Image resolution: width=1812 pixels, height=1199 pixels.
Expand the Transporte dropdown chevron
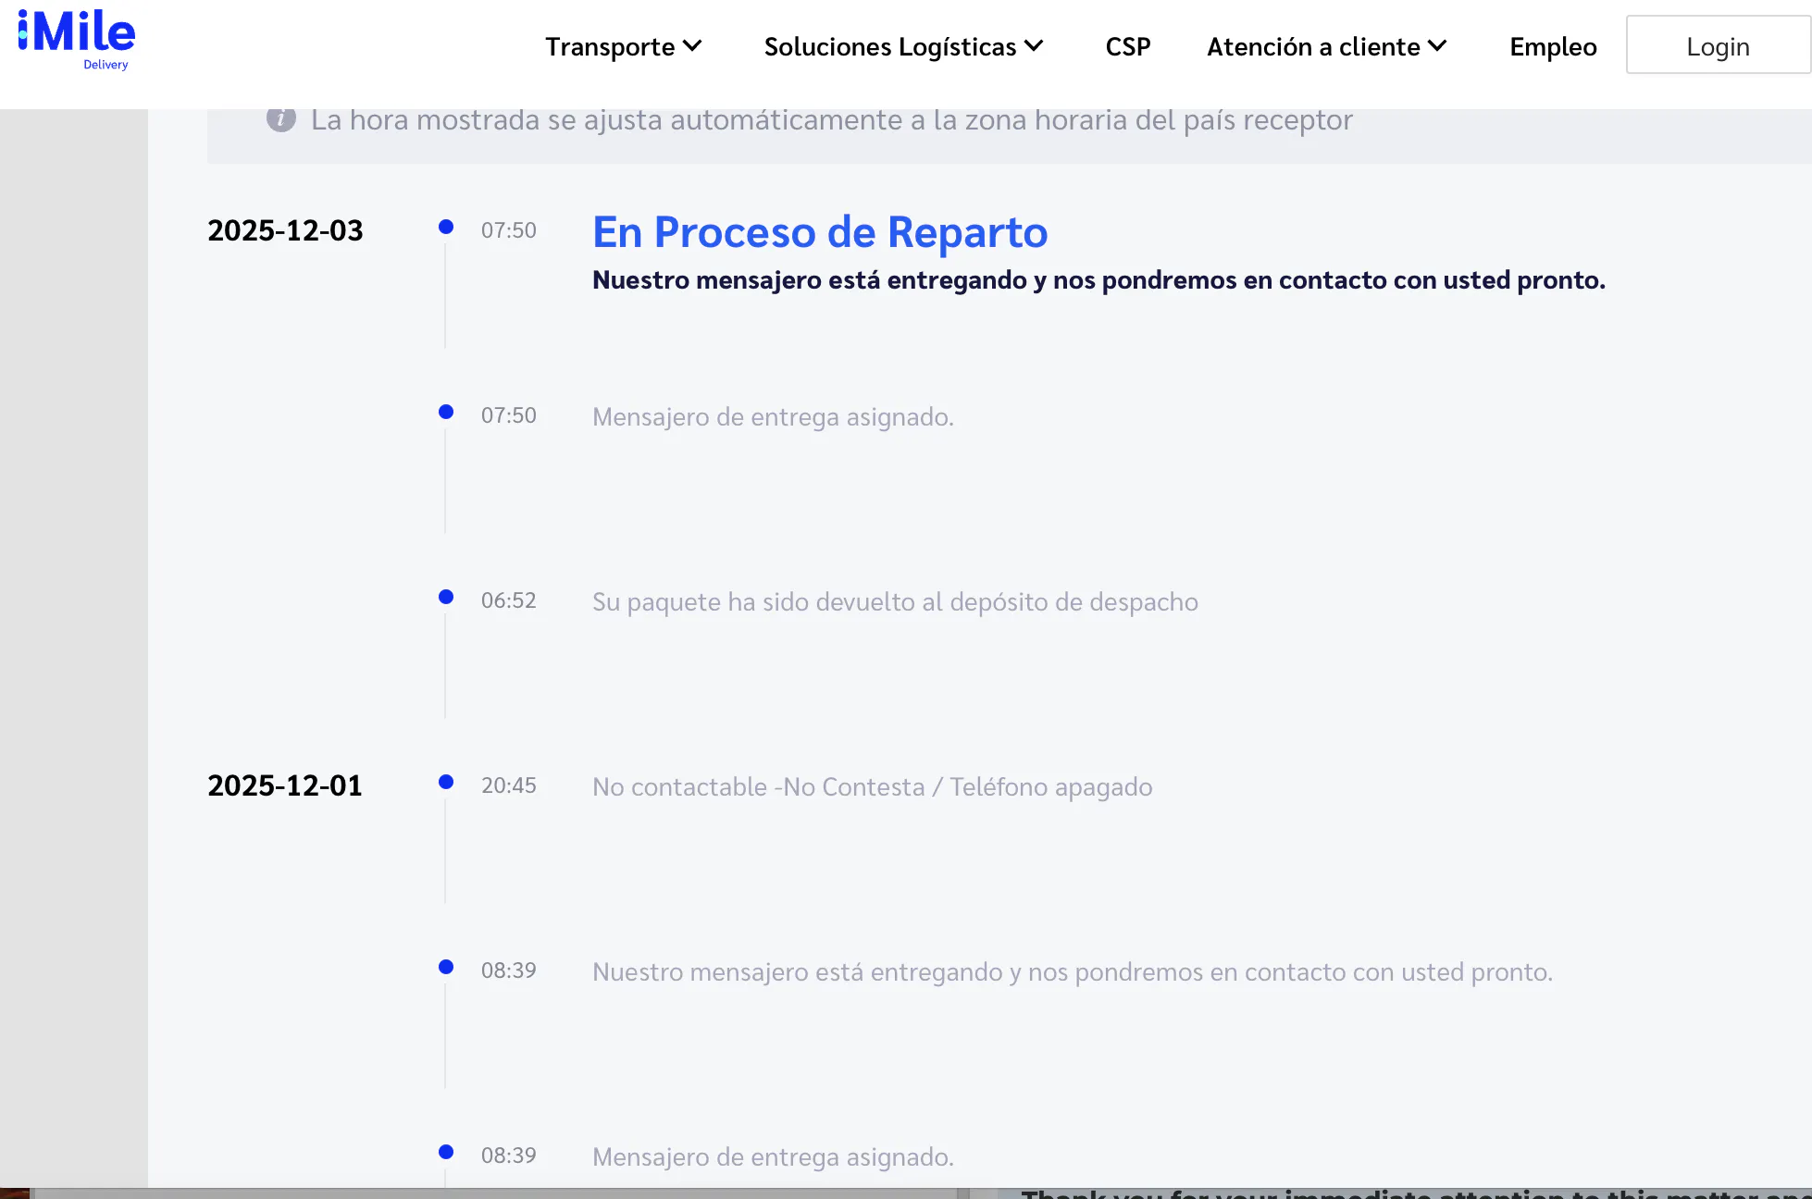coord(692,46)
